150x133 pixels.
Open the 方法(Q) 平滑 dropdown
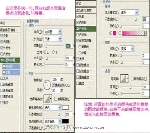(53, 39)
